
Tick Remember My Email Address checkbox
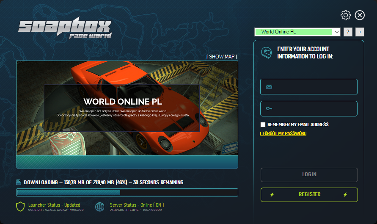click(263, 124)
